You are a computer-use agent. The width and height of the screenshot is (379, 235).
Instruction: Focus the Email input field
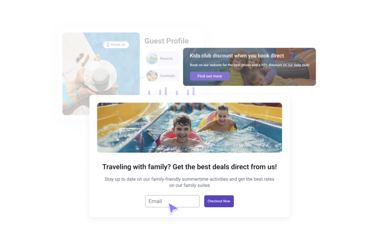pyautogui.click(x=172, y=201)
